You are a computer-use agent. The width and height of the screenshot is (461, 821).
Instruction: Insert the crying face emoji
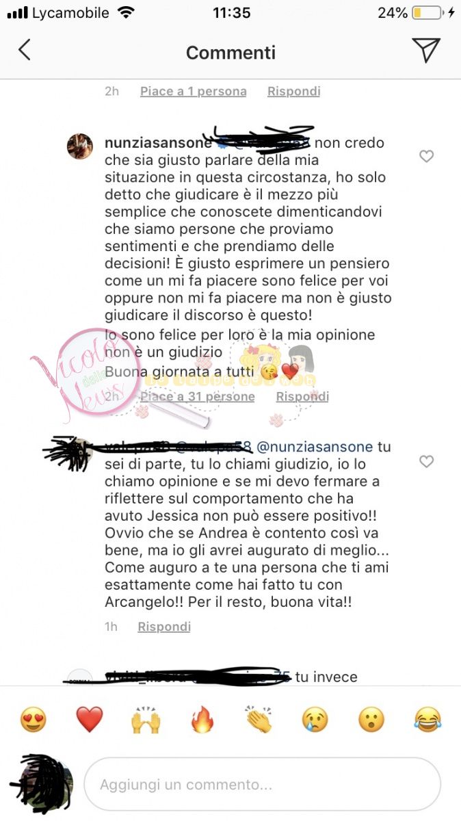click(x=315, y=720)
